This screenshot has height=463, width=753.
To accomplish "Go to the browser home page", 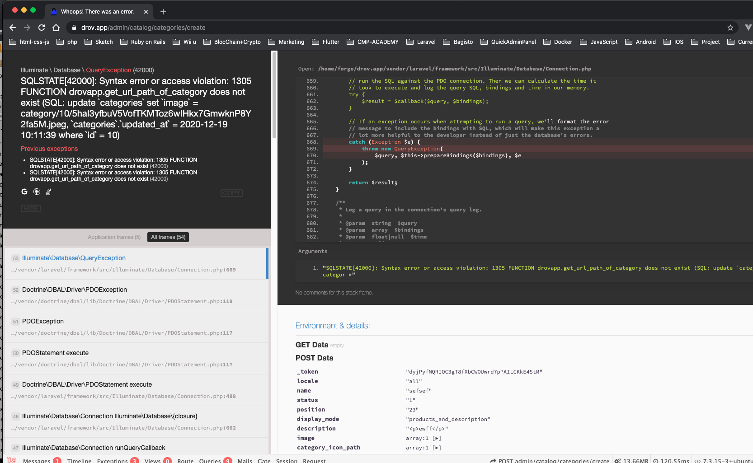I will (x=56, y=28).
